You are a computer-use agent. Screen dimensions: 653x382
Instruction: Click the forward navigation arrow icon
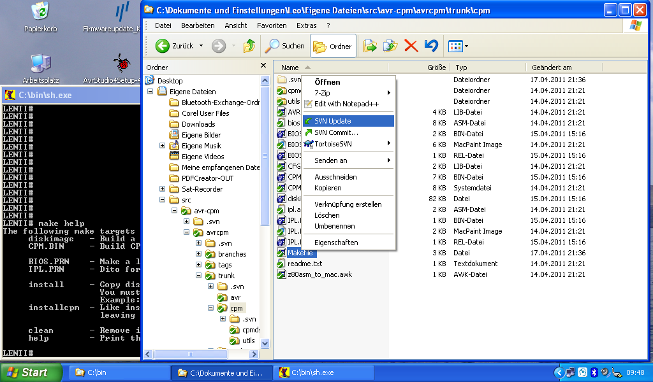coord(219,46)
